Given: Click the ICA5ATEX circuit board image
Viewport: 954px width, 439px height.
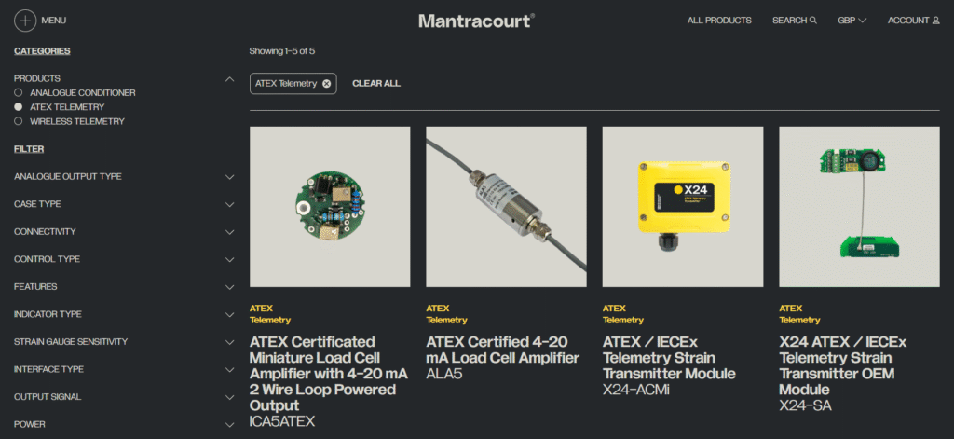Looking at the screenshot, I should [330, 206].
